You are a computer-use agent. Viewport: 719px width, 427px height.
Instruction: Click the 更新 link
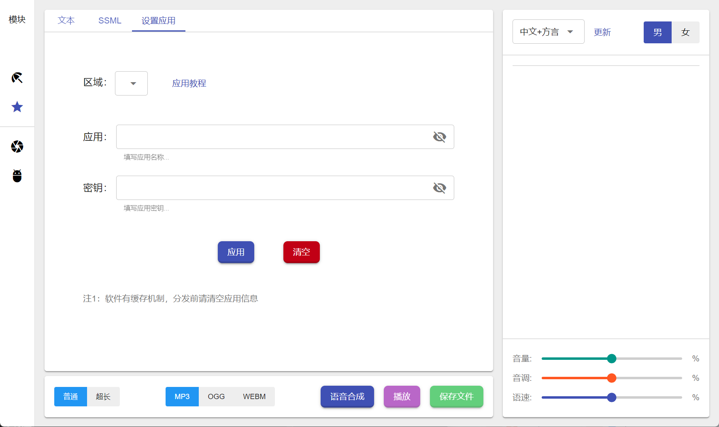(602, 32)
